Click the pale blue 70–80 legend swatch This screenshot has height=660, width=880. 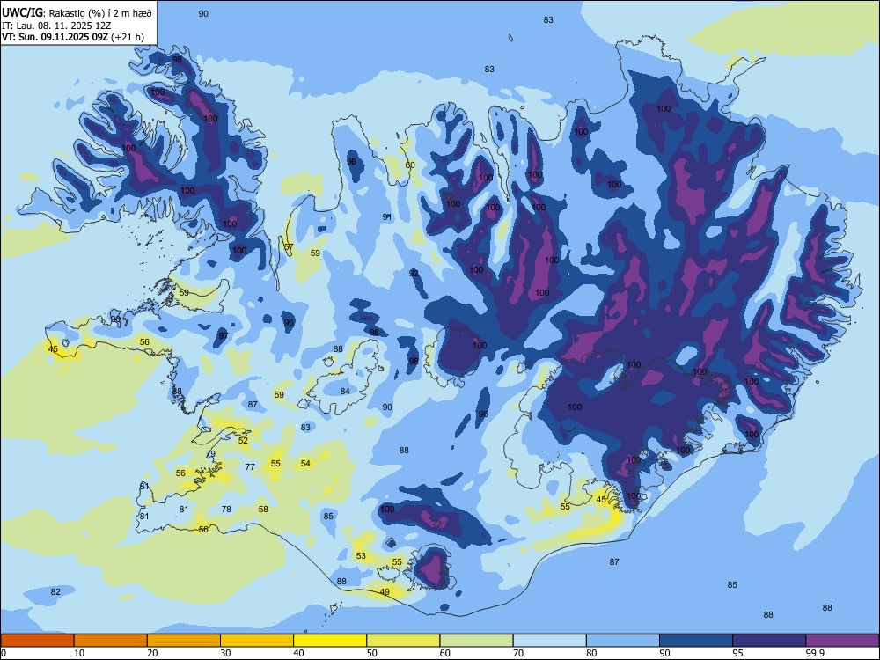(x=549, y=641)
